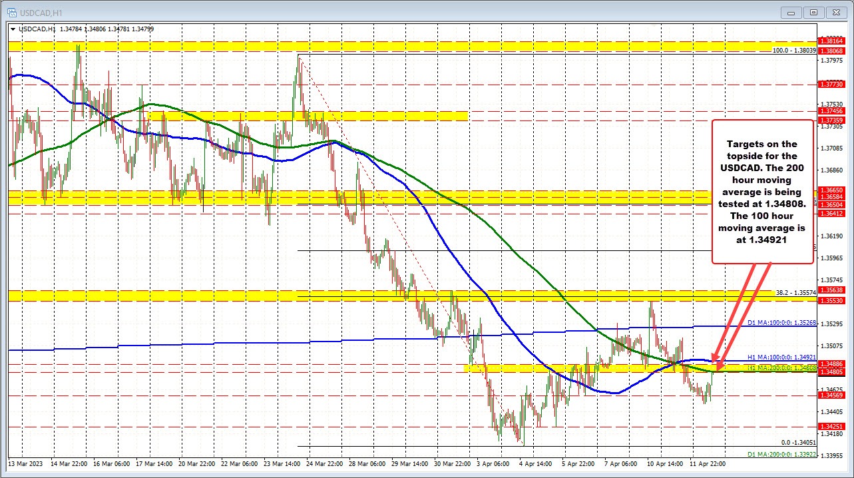The image size is (854, 478).
Task: Click the 1.38164 red price label
Action: (832, 41)
